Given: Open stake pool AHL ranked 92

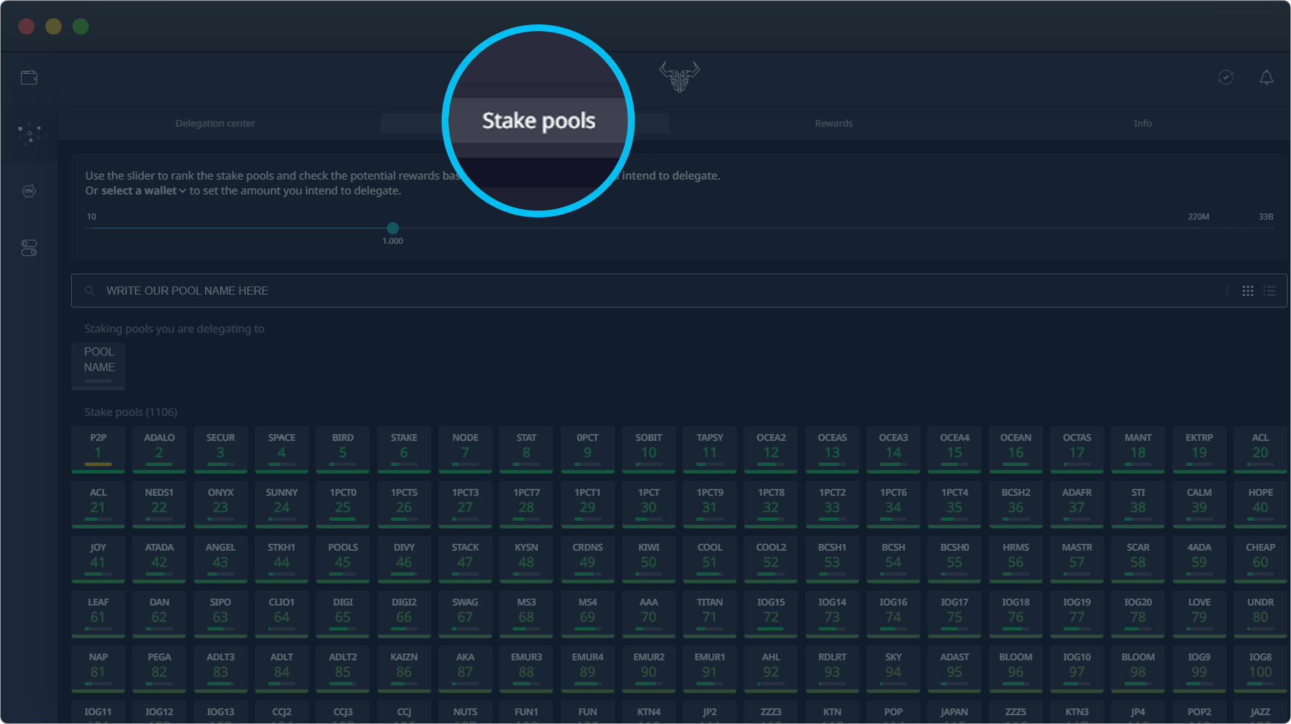Looking at the screenshot, I should pos(771,669).
